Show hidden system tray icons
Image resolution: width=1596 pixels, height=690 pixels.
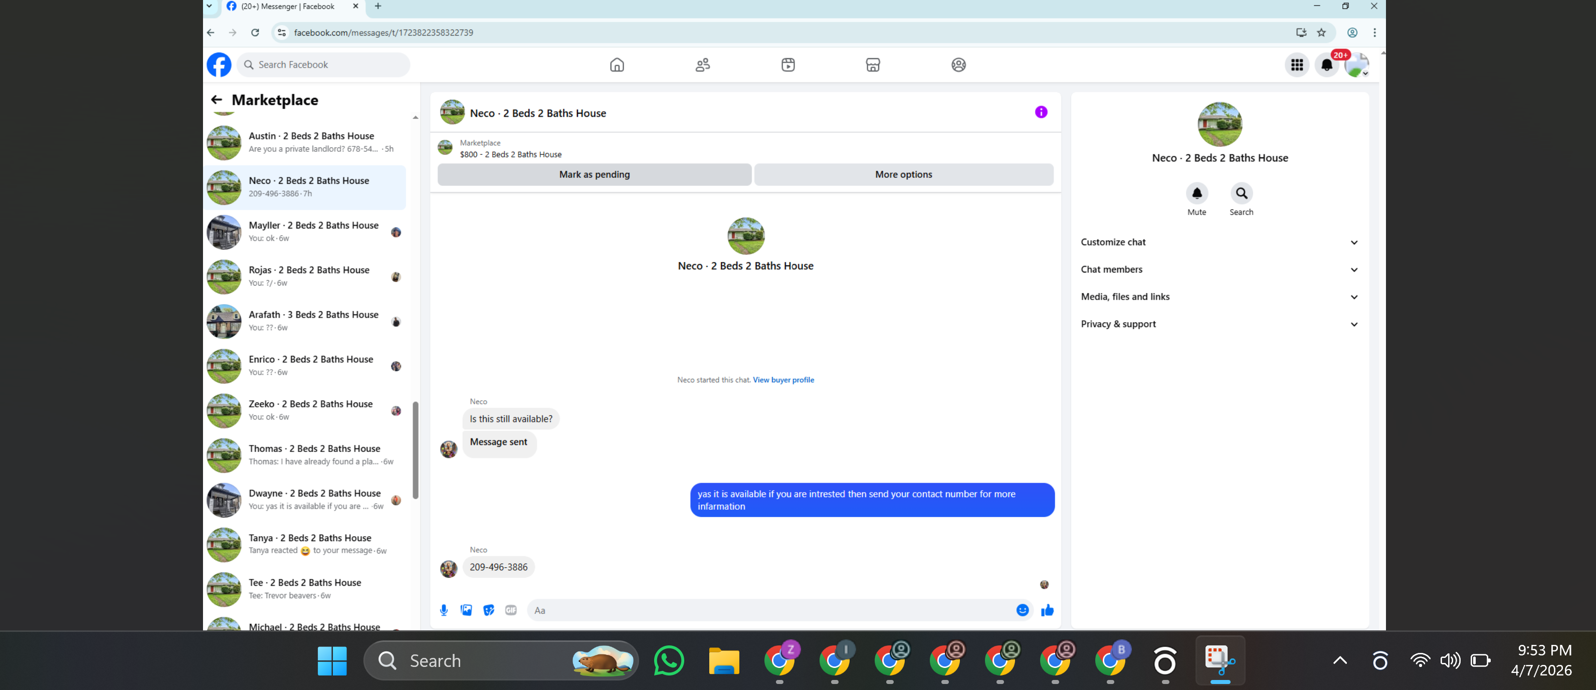(1340, 661)
